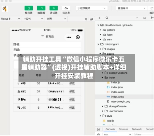154x136 pixels.
Task: Click the inspect element picker icon
Action: 99,129
